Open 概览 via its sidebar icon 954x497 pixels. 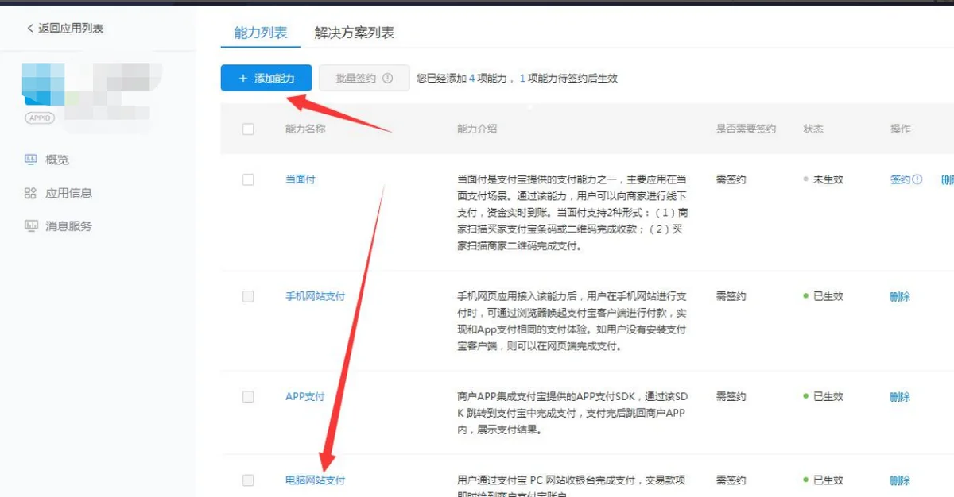[31, 160]
